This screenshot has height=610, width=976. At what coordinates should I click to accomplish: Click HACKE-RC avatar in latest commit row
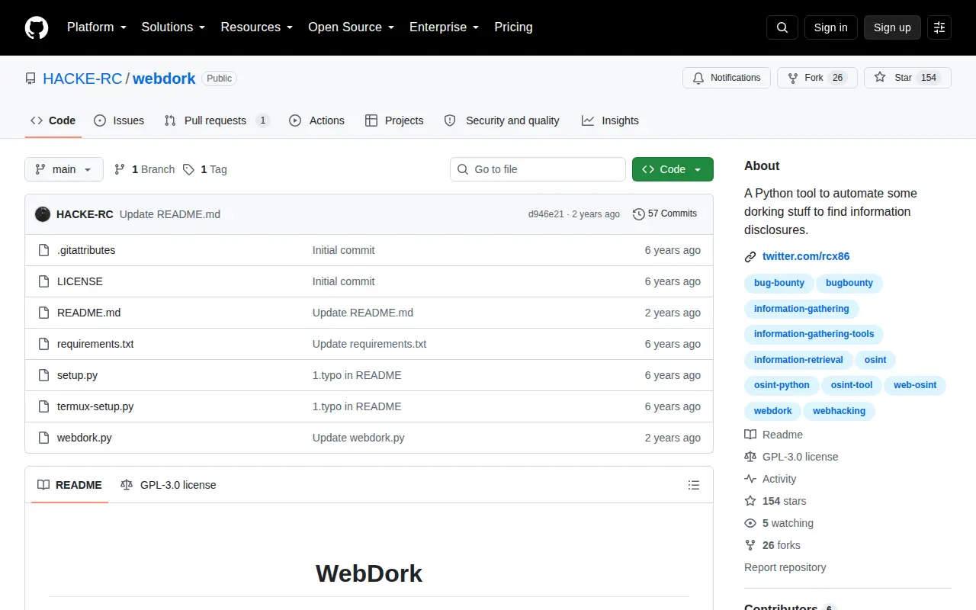point(43,214)
